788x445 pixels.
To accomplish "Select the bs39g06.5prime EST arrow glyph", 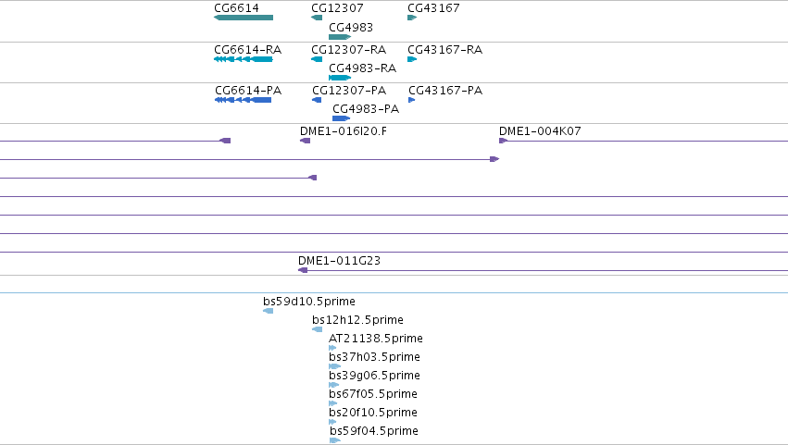I will pyautogui.click(x=333, y=385).
